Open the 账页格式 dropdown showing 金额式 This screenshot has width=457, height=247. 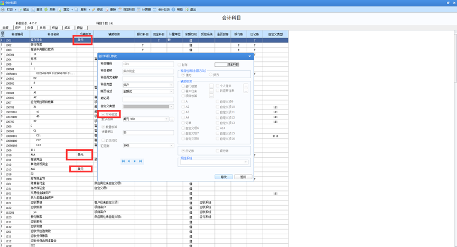point(148,92)
